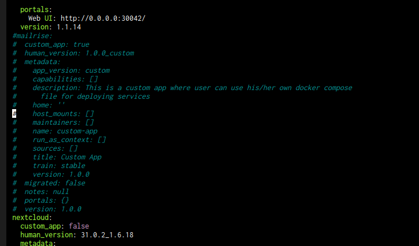Click the human_version 31.0.2_1.6.18 value
Screen dimensions: 419x246
click(107, 235)
